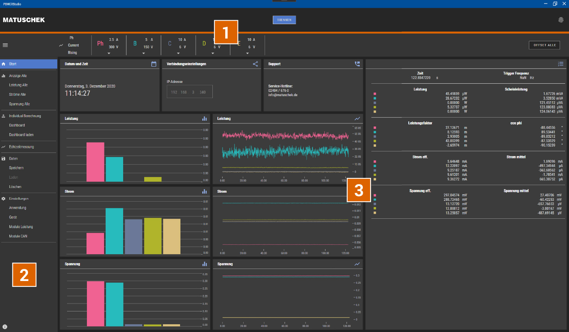Open Spannung Alle in sidebar

(19, 104)
